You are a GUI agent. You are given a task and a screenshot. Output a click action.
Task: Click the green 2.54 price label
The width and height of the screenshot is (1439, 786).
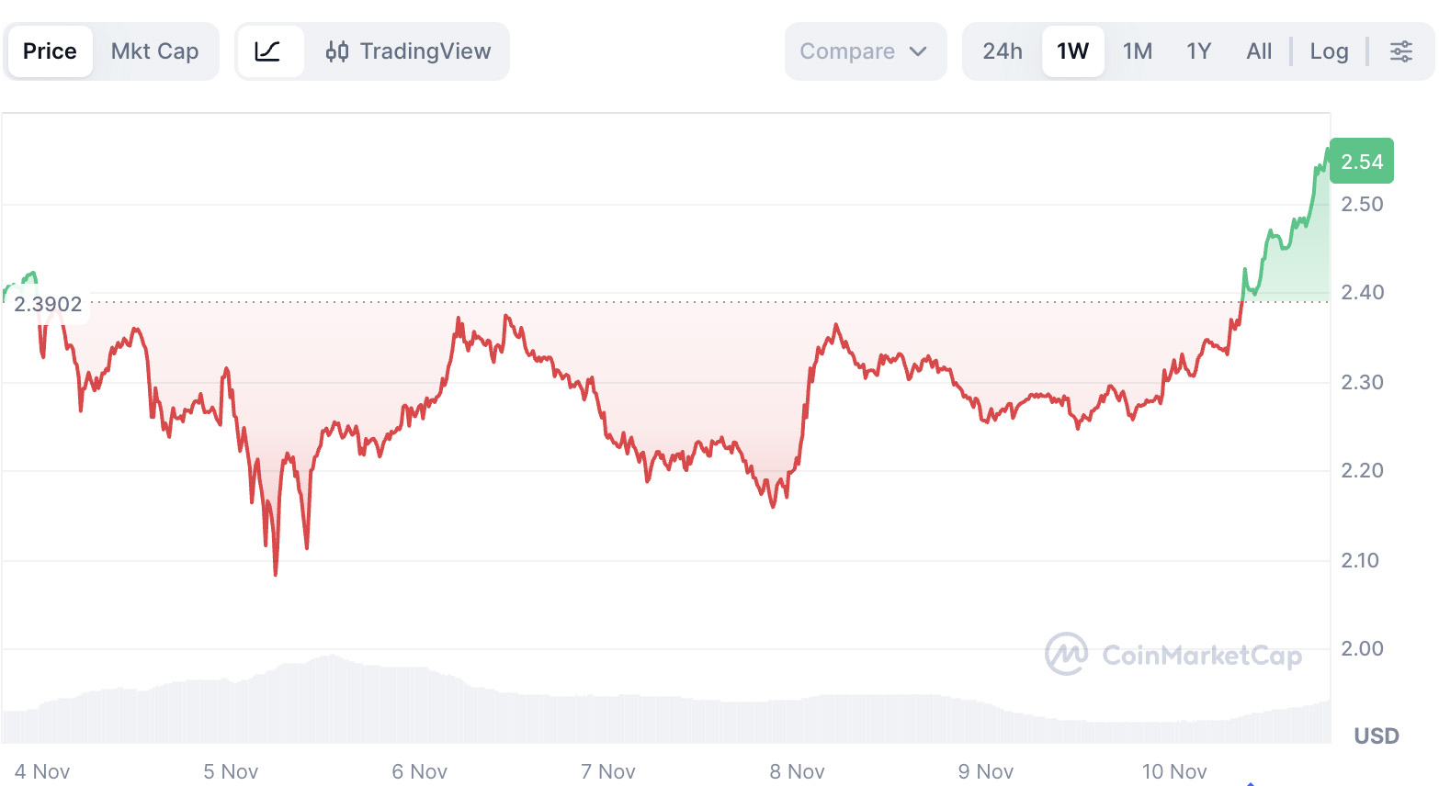1362,160
